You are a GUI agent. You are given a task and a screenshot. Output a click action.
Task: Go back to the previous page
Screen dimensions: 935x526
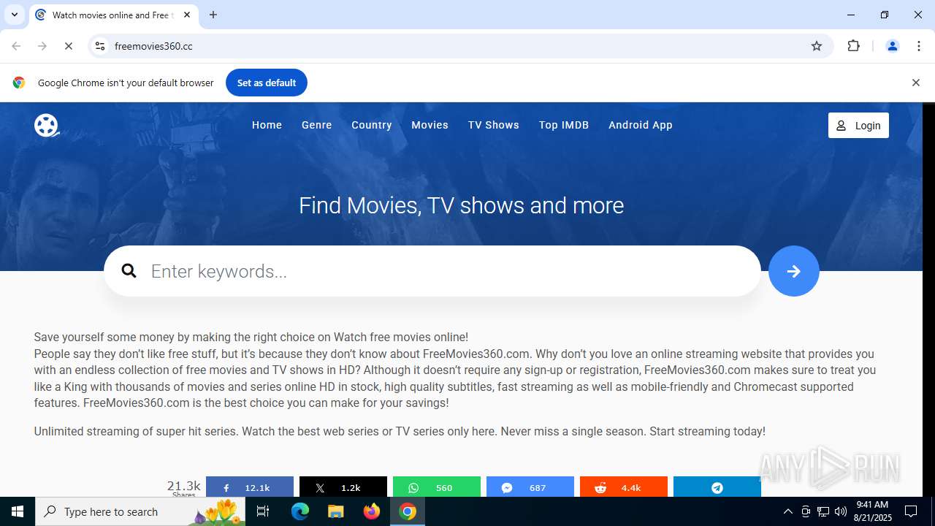pos(16,46)
